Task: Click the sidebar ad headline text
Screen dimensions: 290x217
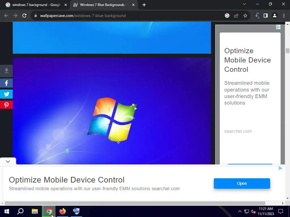Action: [248, 60]
